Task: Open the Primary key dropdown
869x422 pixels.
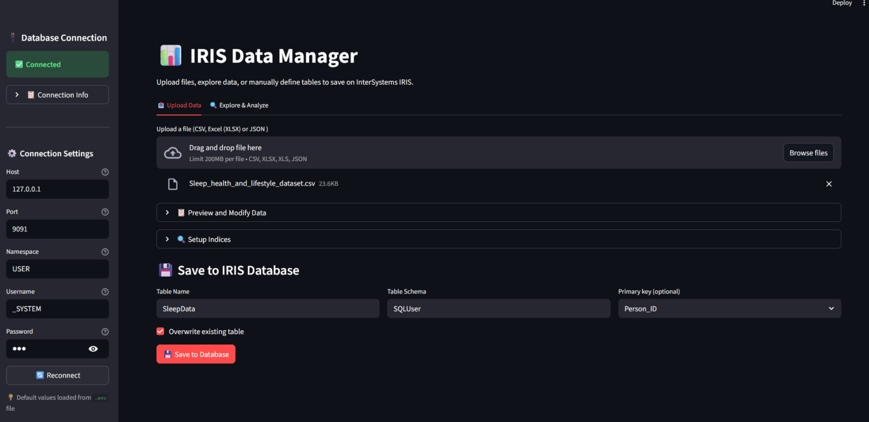Action: pyautogui.click(x=729, y=309)
